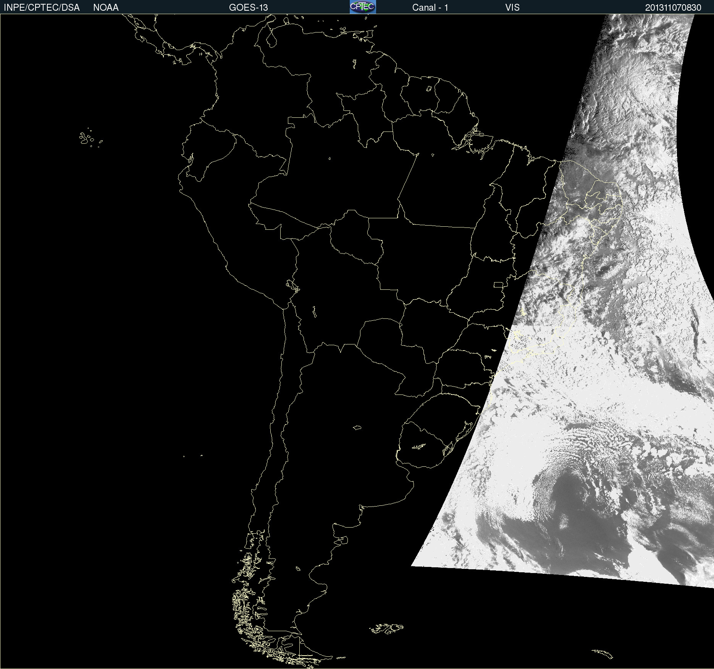714x669 pixels.
Task: Click the CPTEC logo in the header
Action: tap(363, 7)
